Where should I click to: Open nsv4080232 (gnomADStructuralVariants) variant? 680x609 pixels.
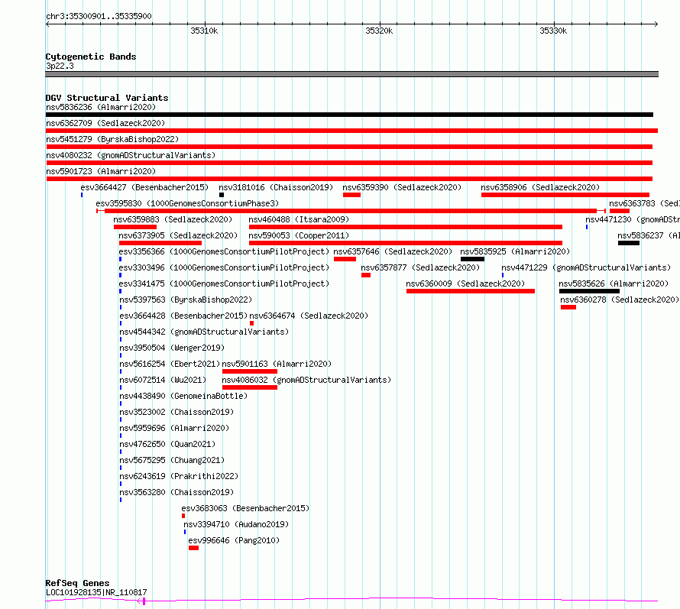131,155
